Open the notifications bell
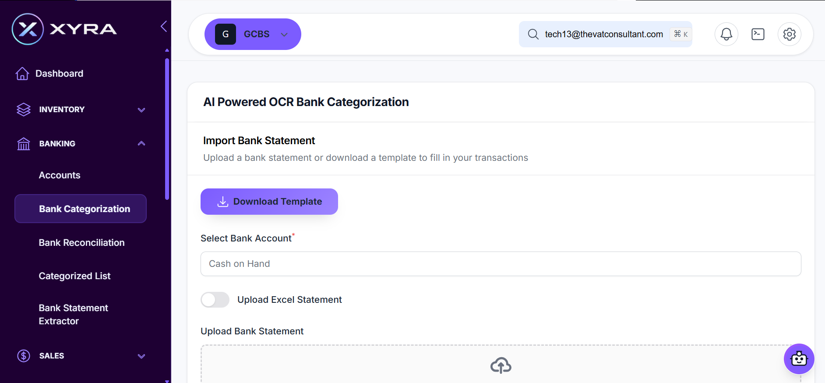Screen dimensions: 825x383 pos(726,34)
